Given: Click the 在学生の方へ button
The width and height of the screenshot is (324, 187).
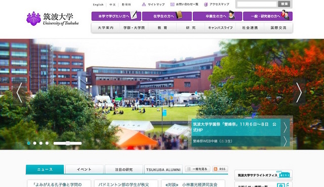Looking at the screenshot, I should click(167, 16).
